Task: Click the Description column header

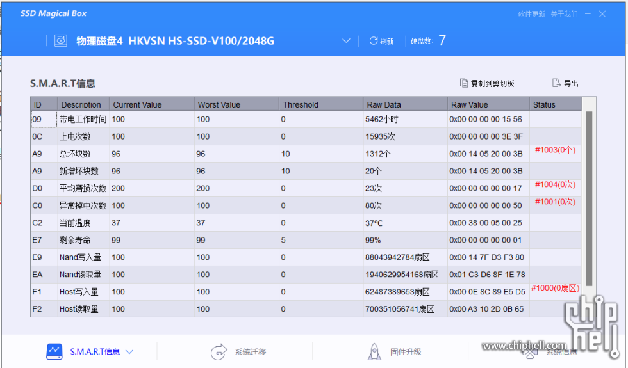Action: coord(83,104)
